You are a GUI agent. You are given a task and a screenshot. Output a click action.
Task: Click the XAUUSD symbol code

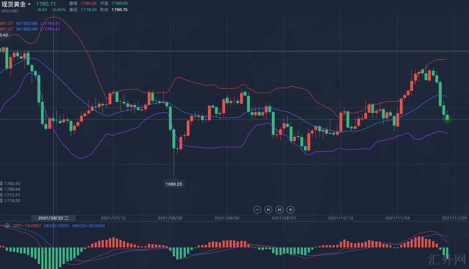tap(10, 11)
